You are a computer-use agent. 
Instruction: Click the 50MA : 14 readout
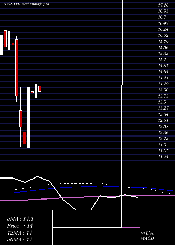pos(20,240)
